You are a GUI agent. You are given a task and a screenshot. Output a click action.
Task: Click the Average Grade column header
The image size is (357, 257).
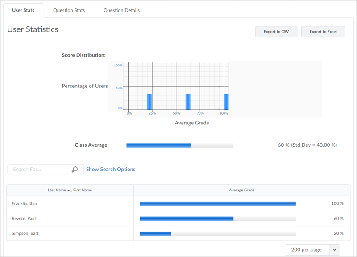click(241, 190)
